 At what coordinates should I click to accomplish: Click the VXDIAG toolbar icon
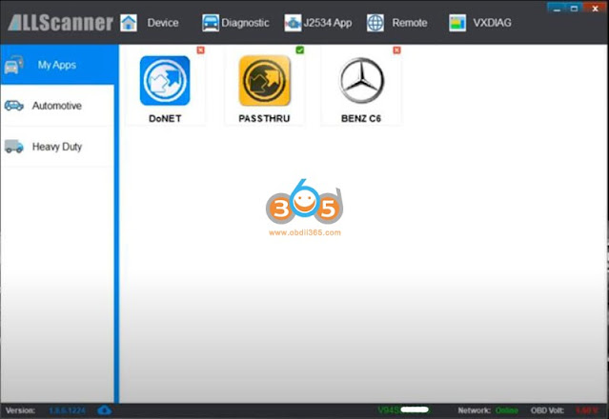457,23
